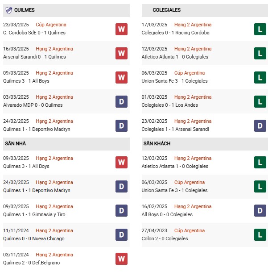Click L badge for Colegiales 0-1 Racing Cordoba
Image resolution: width=268 pixels, height=272 pixels.
pos(260,29)
